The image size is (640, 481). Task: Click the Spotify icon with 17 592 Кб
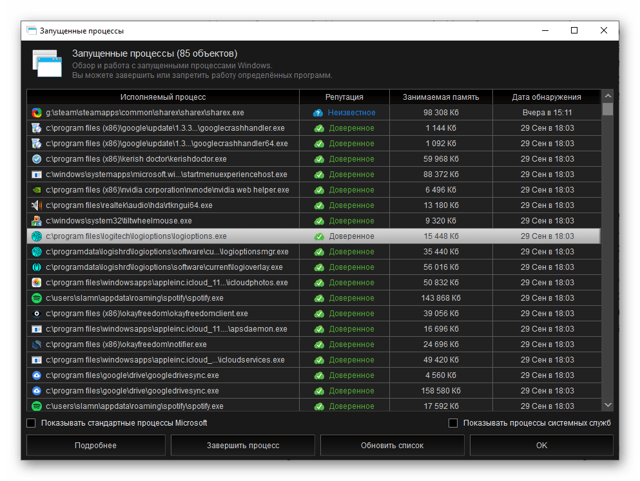(37, 406)
